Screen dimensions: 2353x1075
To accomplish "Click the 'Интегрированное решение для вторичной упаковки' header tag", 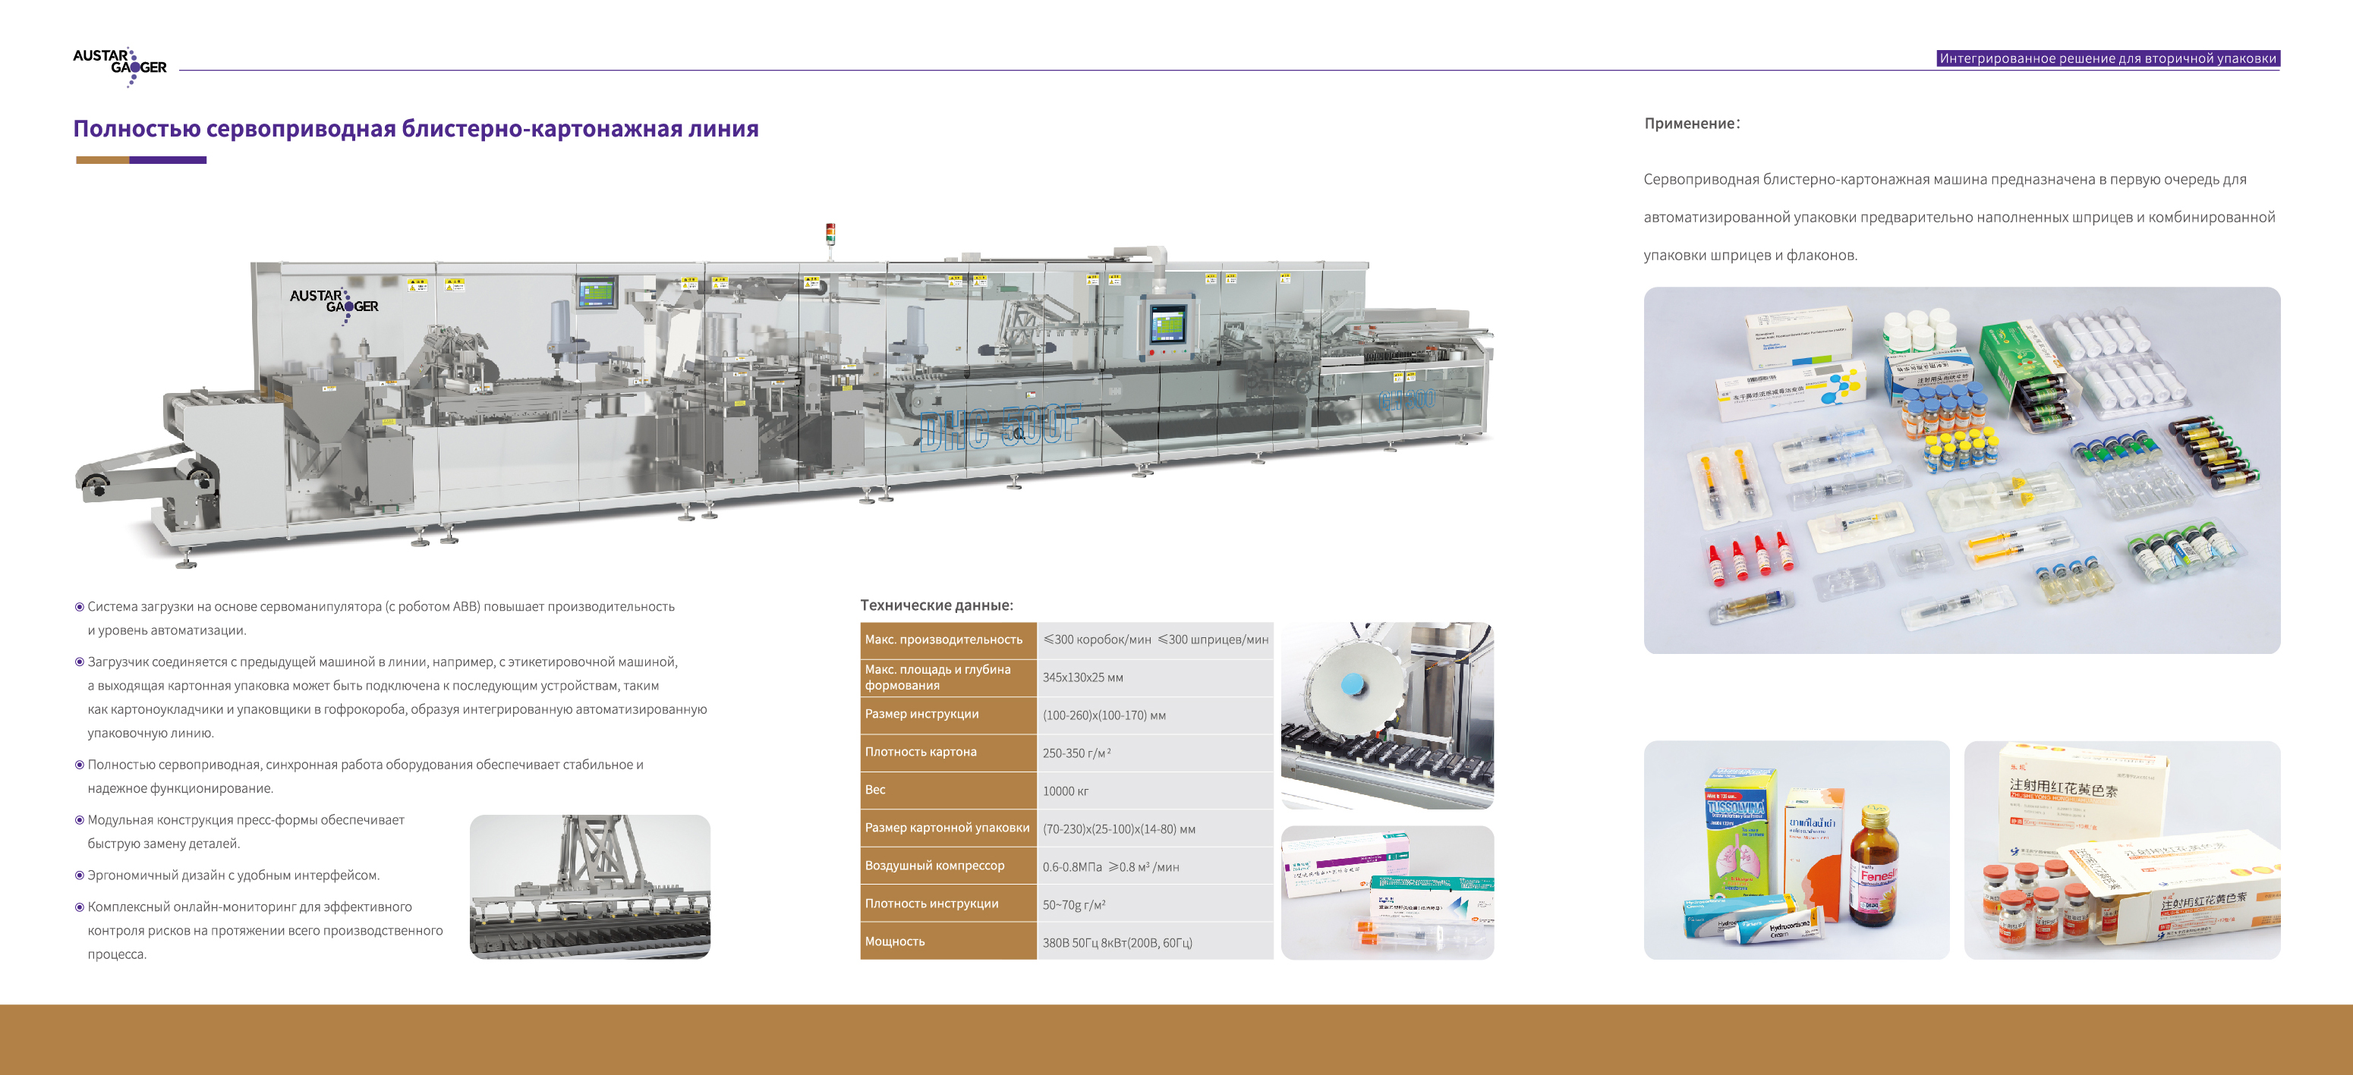I will click(x=2107, y=58).
